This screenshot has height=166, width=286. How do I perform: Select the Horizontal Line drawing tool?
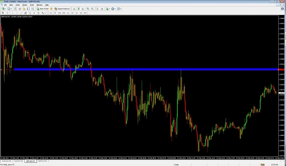17,13
